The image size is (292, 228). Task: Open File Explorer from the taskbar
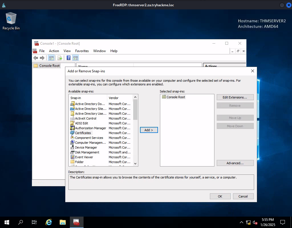[63, 222]
